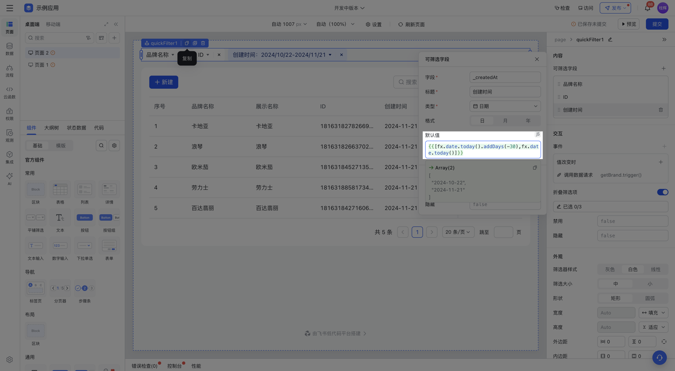Delete the 创建时间 filter field
675x371 pixels.
click(661, 110)
